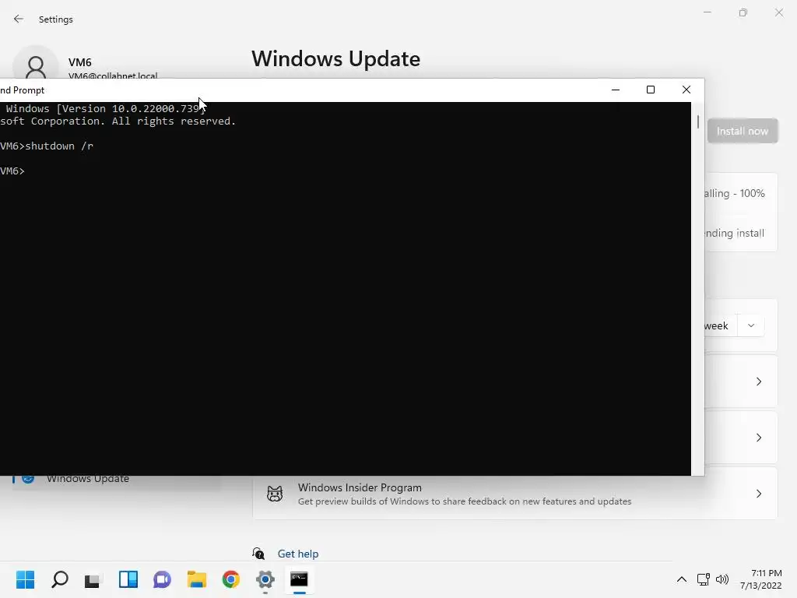Click the pending install status text
The width and height of the screenshot is (797, 598).
point(734,233)
